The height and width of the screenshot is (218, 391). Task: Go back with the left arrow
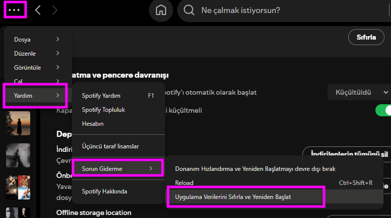(x=38, y=10)
